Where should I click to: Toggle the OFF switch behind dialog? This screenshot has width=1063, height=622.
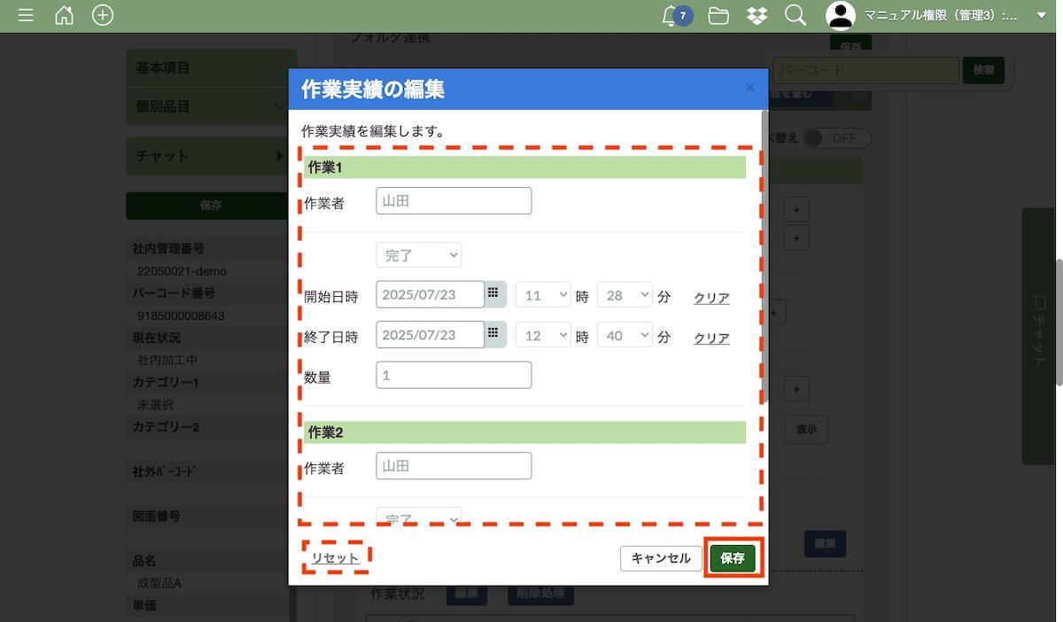click(835, 138)
